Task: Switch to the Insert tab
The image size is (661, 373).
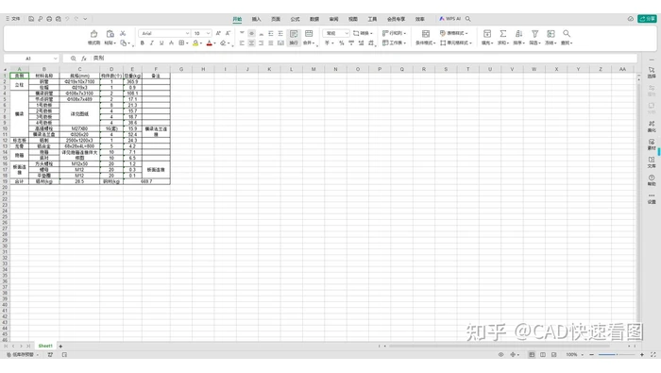Action: tap(256, 19)
